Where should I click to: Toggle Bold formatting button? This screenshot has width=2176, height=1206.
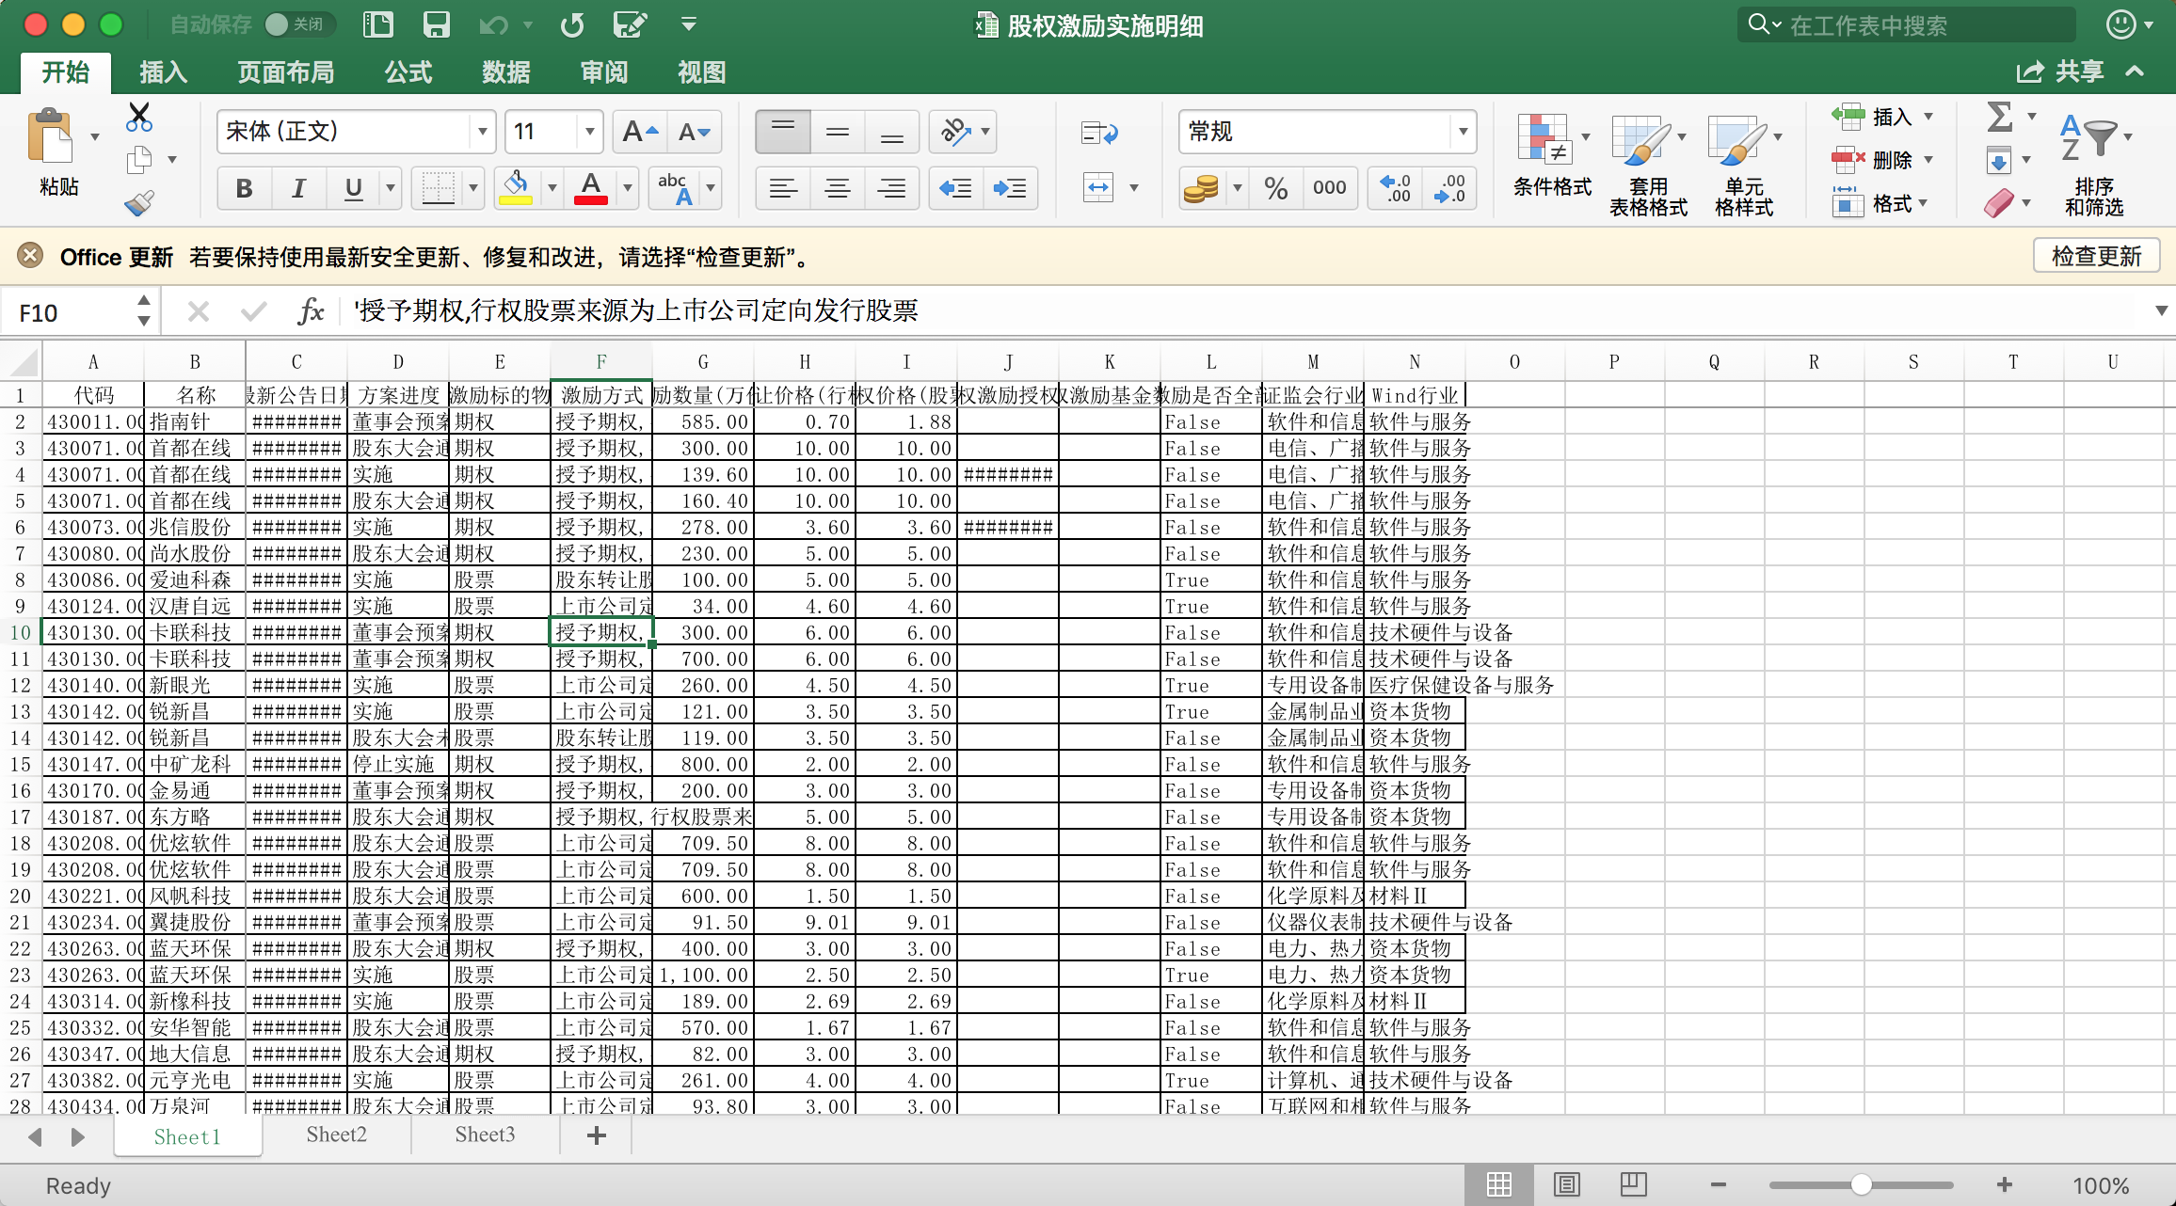(x=244, y=188)
